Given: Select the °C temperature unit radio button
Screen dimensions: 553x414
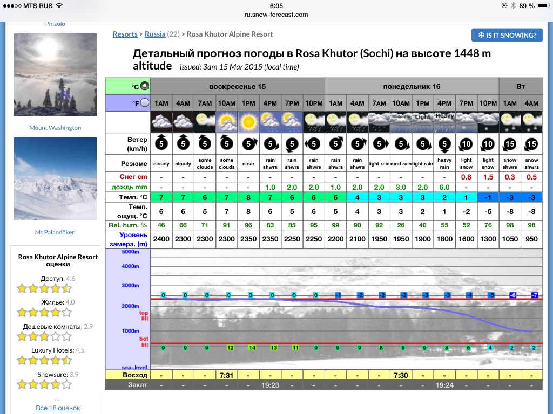Looking at the screenshot, I should 145,86.
